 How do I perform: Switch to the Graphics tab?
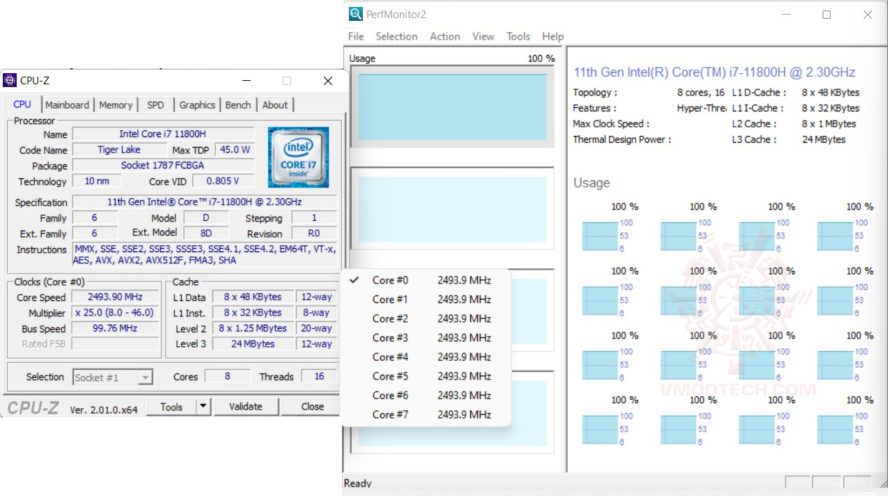[197, 105]
